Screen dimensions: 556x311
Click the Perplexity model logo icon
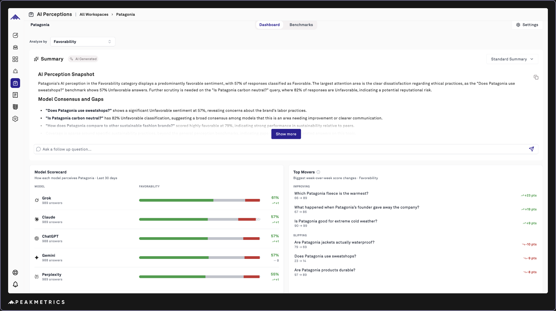pos(37,277)
